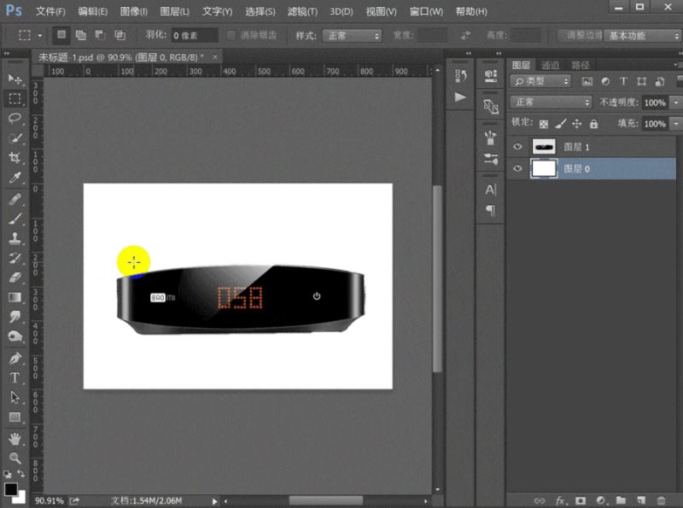683x508 pixels.
Task: Open the 样式 style dropdown
Action: pos(350,36)
